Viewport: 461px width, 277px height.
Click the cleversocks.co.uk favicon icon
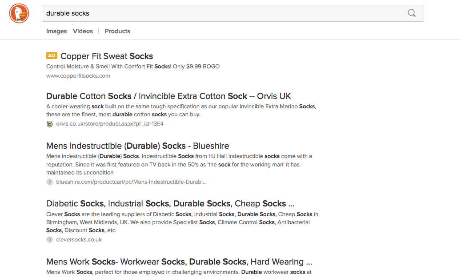point(50,240)
